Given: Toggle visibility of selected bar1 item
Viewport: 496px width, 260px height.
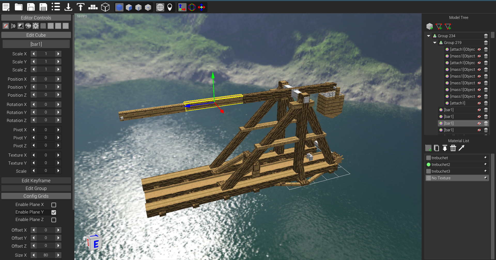Looking at the screenshot, I should pyautogui.click(x=479, y=123).
